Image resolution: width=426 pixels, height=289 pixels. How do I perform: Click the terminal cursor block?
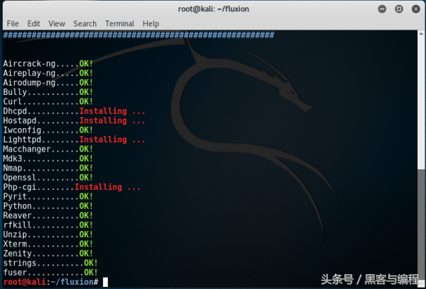point(105,282)
